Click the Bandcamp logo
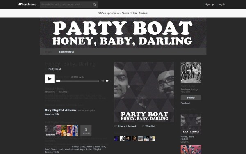The height and width of the screenshot is (154, 246). (x=27, y=5)
